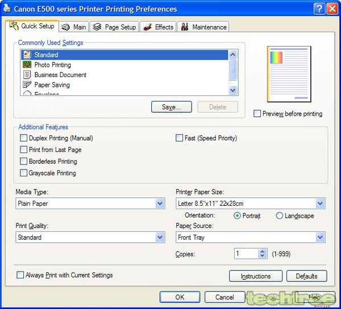
Task: Open the Print Quality dropdown
Action: 160,237
